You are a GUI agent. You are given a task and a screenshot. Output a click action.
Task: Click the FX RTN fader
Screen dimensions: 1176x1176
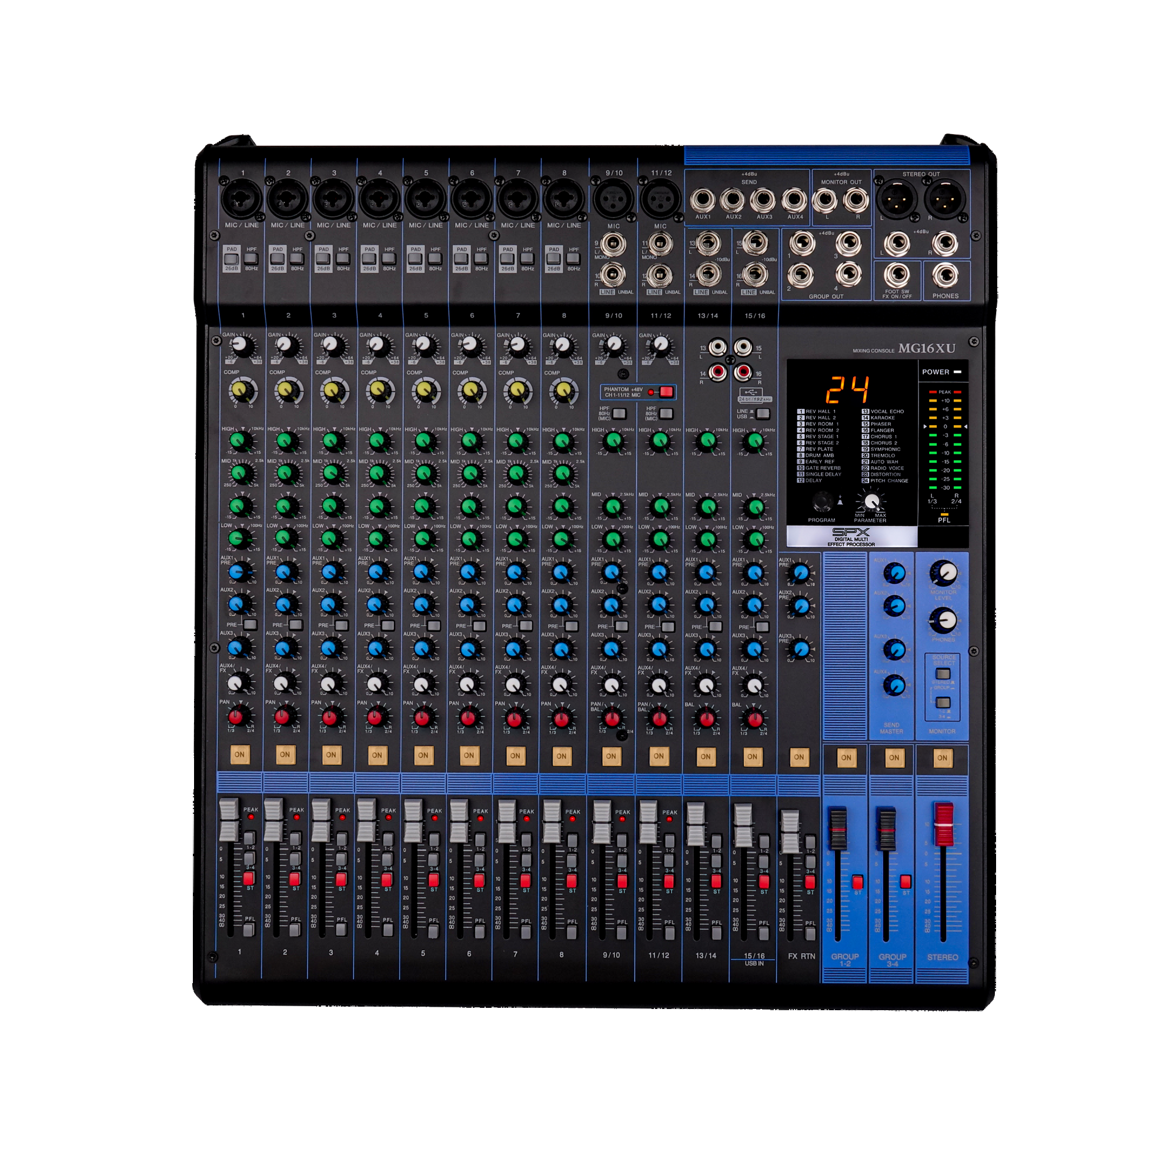tap(790, 831)
